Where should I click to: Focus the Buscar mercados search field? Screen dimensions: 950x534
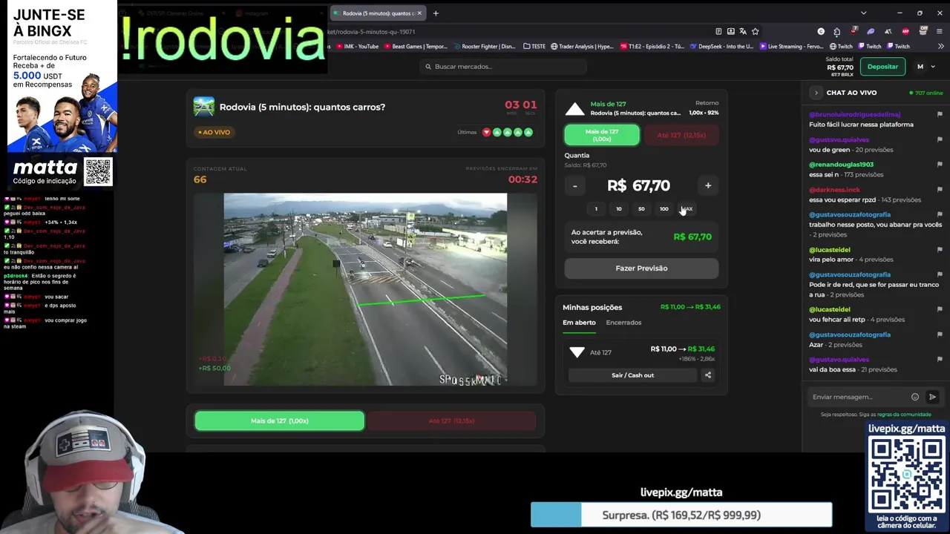pos(503,67)
